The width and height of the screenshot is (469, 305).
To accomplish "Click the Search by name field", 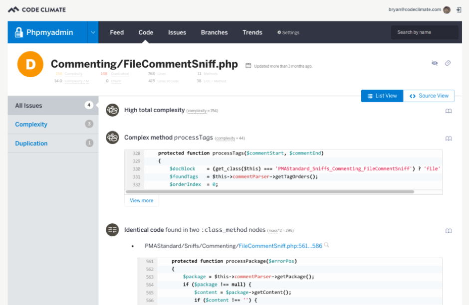I will [x=425, y=32].
